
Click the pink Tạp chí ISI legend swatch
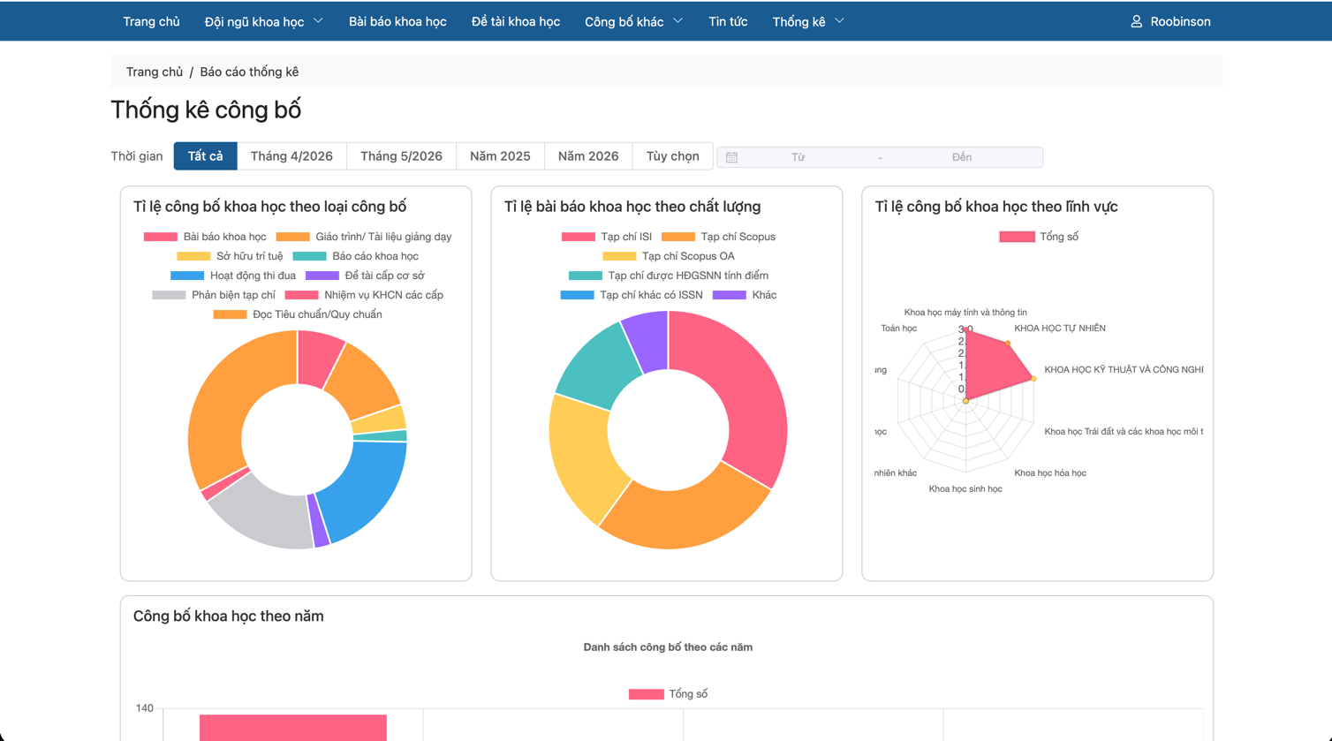[x=578, y=237]
